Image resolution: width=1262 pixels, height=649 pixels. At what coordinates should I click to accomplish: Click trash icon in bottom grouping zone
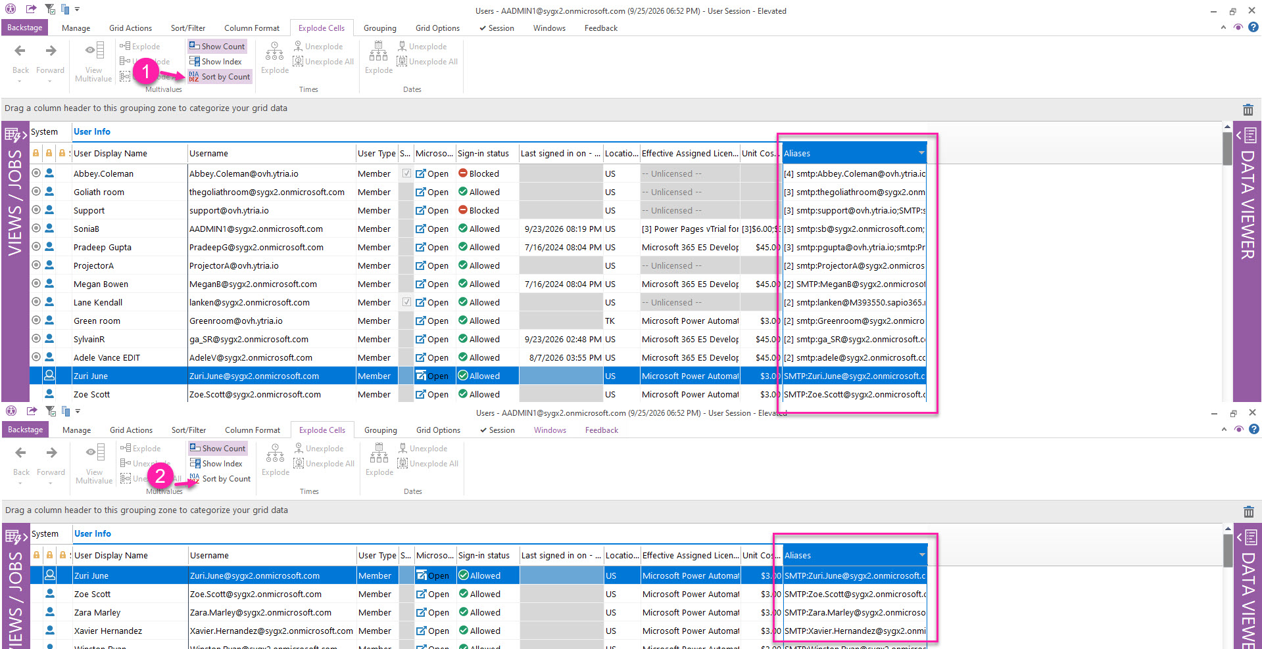tap(1248, 512)
